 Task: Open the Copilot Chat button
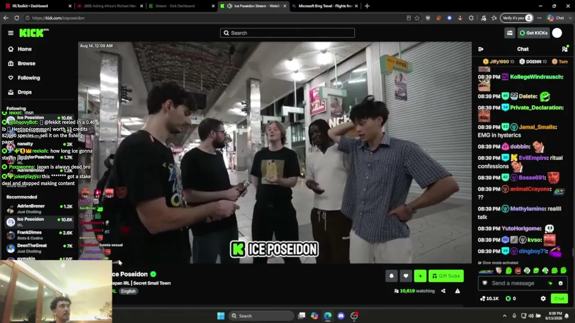[556, 18]
